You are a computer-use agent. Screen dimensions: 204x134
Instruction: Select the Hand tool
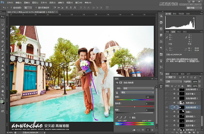3,91
